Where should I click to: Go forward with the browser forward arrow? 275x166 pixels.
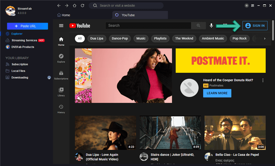click(x=67, y=5)
